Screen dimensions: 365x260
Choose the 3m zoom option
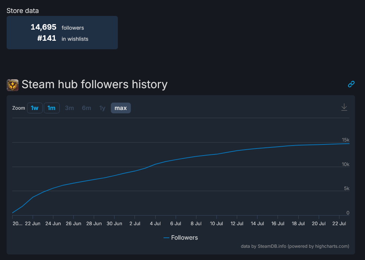pos(69,108)
